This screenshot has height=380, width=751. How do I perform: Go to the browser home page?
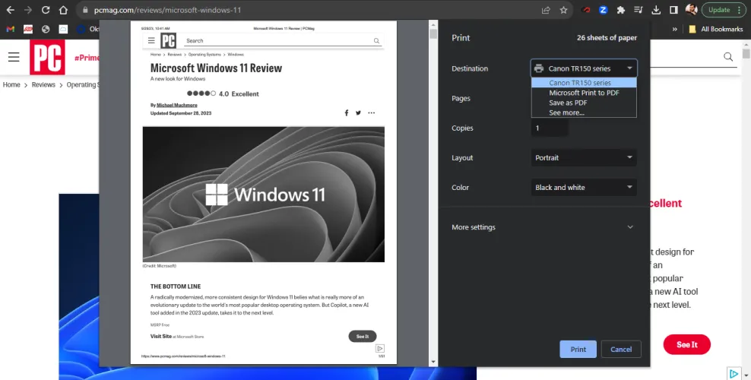[x=65, y=10]
